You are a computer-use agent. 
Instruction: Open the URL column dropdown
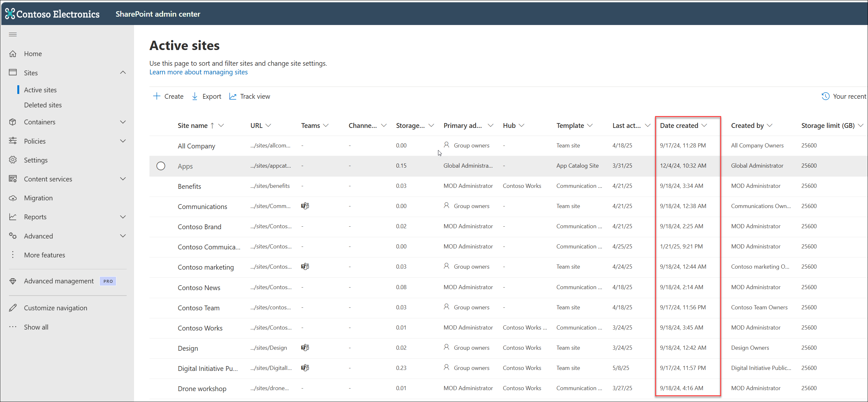point(268,125)
